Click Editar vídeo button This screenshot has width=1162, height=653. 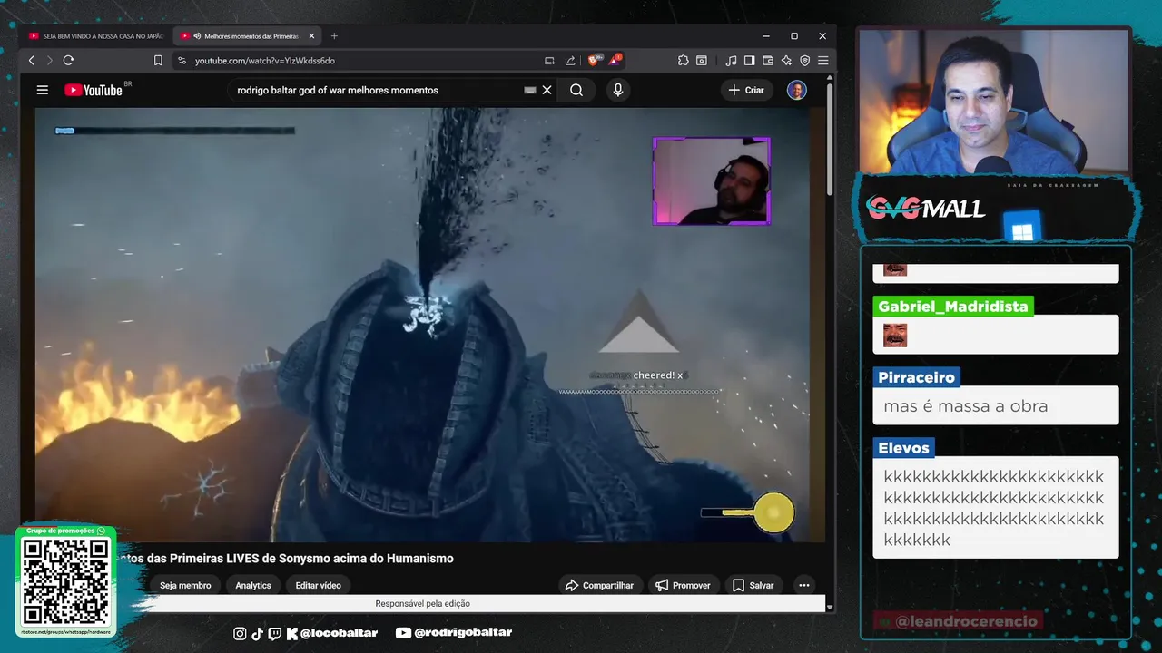319,585
